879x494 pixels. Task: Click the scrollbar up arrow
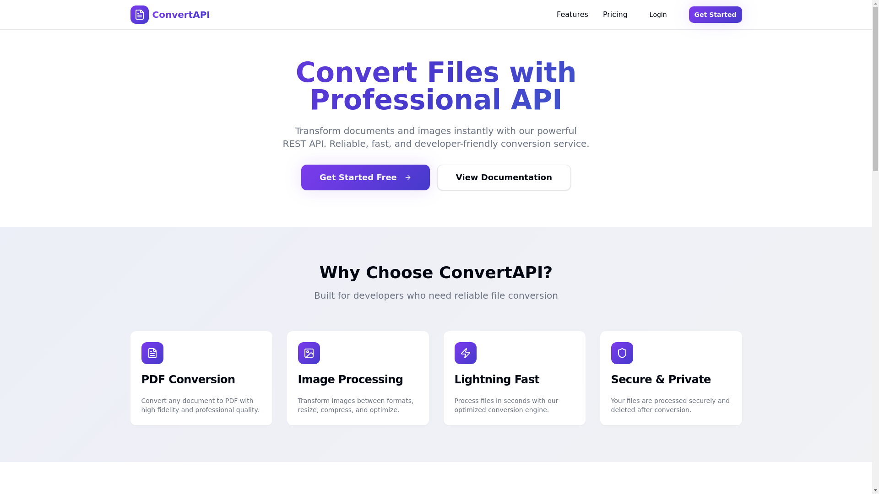[875, 4]
